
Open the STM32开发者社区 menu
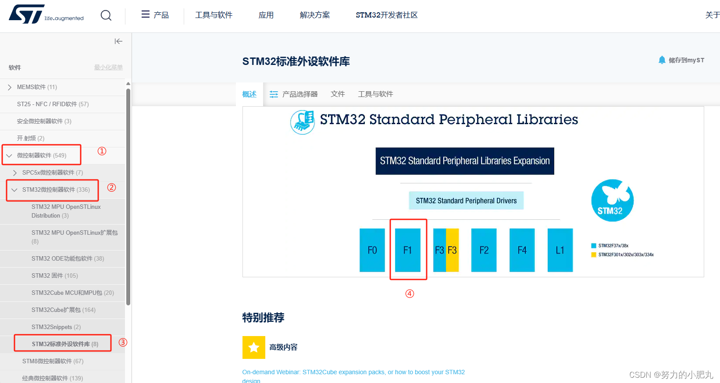click(x=387, y=15)
